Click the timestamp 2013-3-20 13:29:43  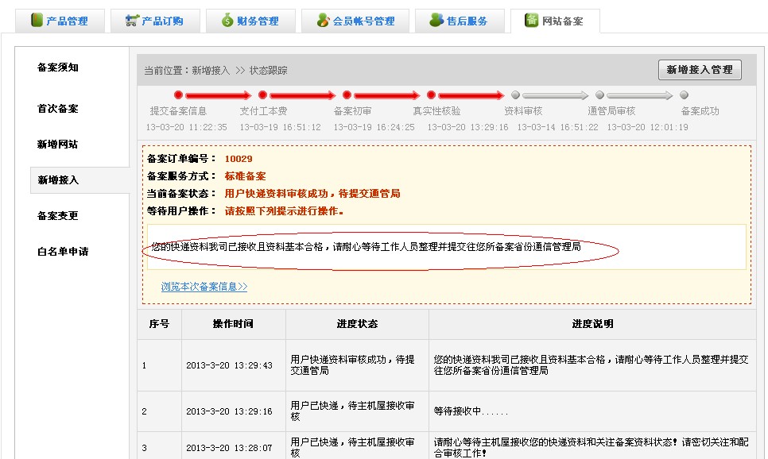(x=229, y=365)
